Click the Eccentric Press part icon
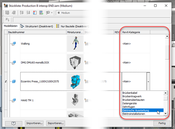The height and width of the screenshot is (129, 175). 14,81
